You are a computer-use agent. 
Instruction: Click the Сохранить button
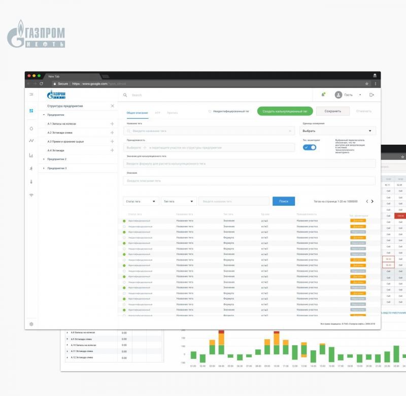333,111
